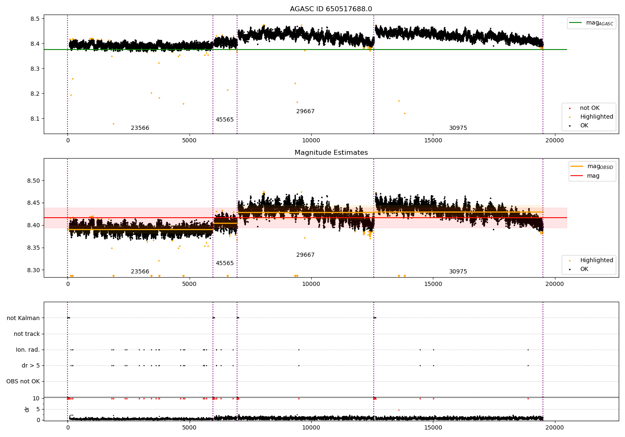Click obsid label 45565 in the Magnitude Estimates plot
625x437 pixels.
[225, 263]
